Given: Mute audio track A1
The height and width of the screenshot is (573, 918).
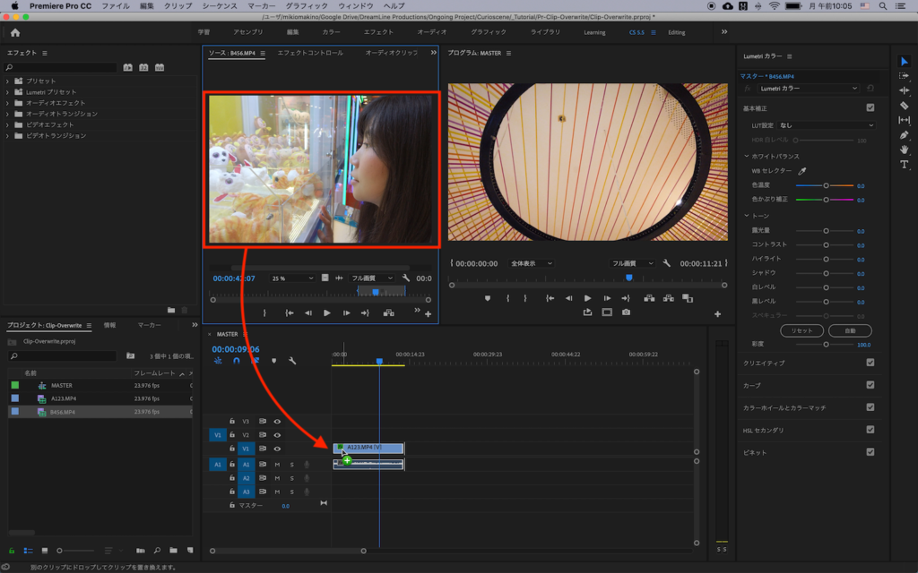Looking at the screenshot, I should click(277, 465).
